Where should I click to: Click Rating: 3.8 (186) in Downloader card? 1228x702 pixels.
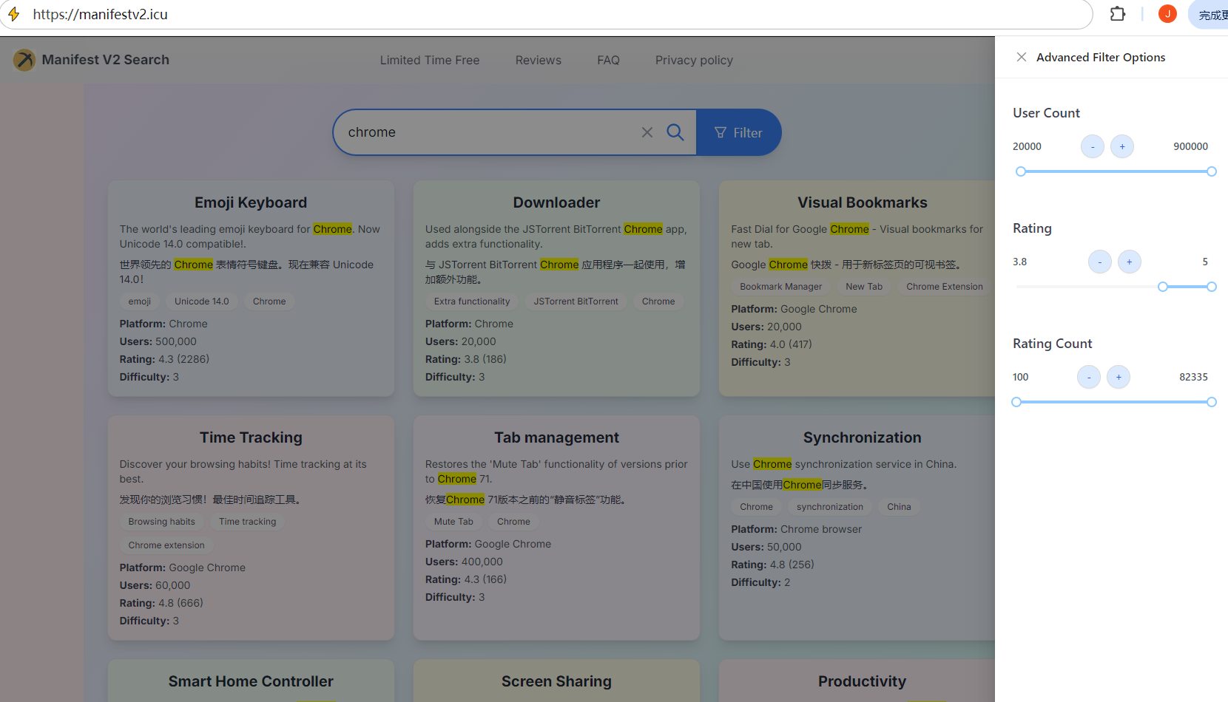[x=466, y=359]
